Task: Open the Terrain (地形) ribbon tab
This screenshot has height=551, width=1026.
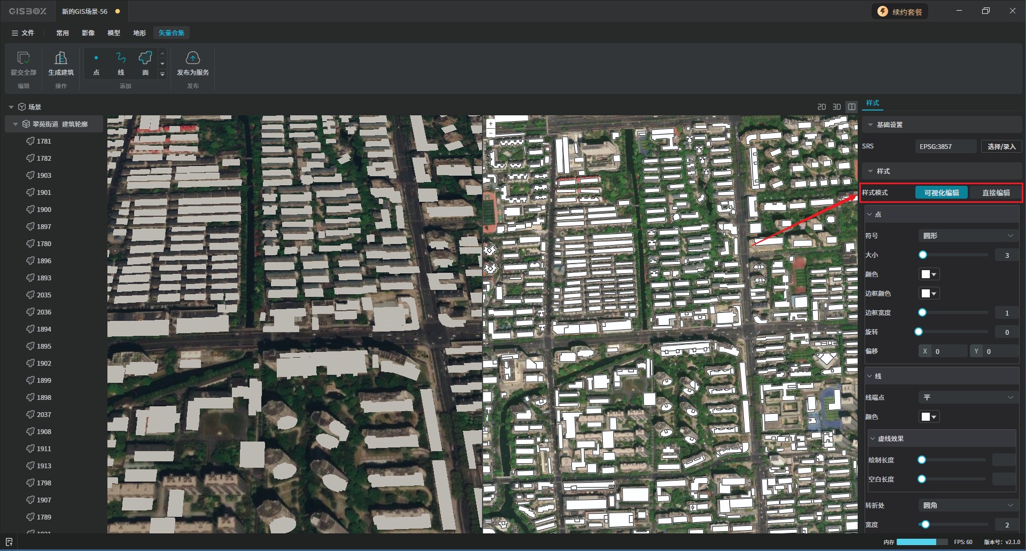Action: pyautogui.click(x=139, y=33)
